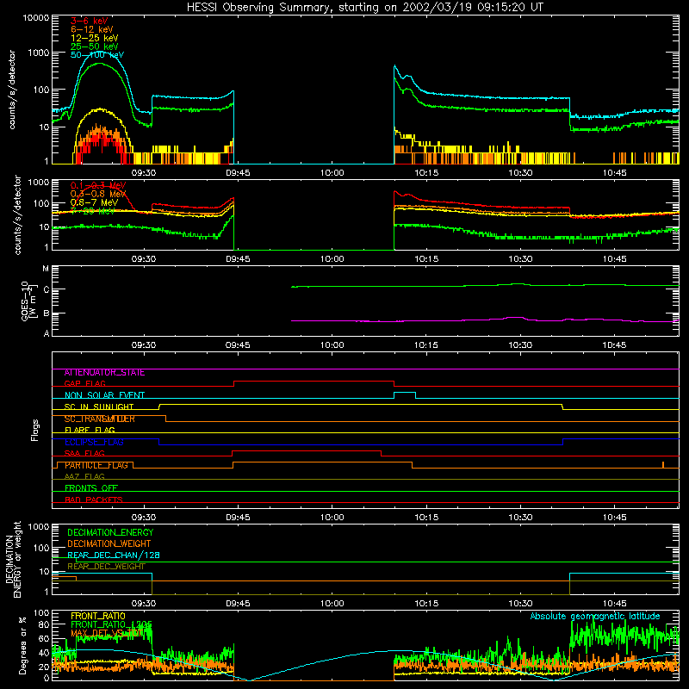Click the MAX_DET_VS_TOT legend label

coord(107,633)
